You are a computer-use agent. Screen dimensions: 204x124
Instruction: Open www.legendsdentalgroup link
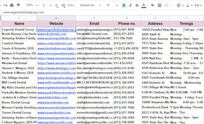pyautogui.click(x=56, y=30)
